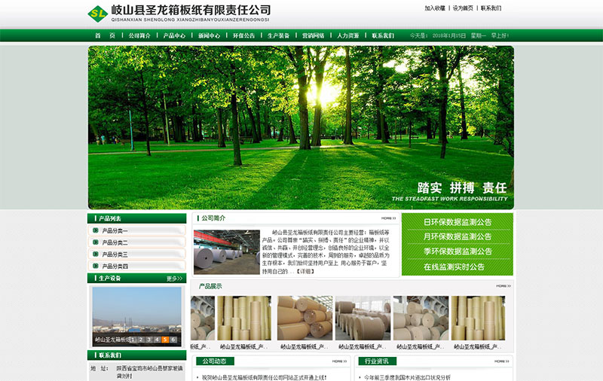The height and width of the screenshot is (381, 603).
Task: Click MORE link in 产品展示 section
Action: [503, 286]
